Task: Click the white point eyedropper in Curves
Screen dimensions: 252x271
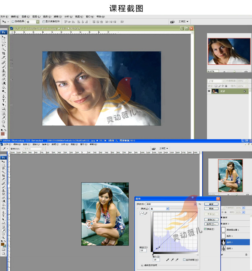Action: click(x=177, y=260)
